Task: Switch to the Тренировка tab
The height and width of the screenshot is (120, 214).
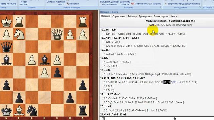Action: 145,16
